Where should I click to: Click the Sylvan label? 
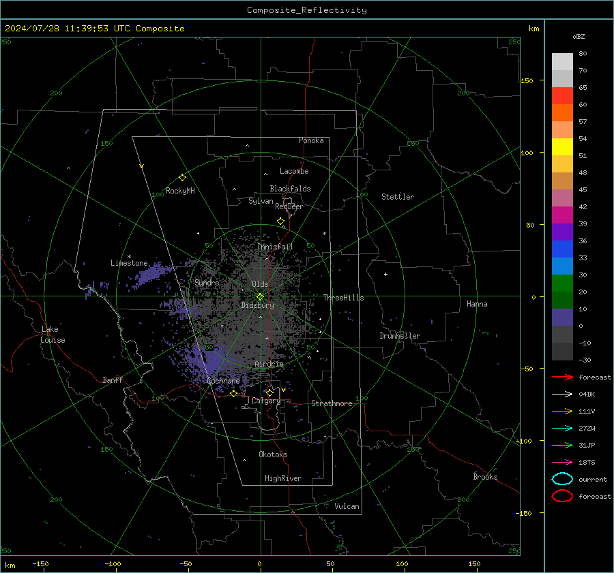pos(261,201)
